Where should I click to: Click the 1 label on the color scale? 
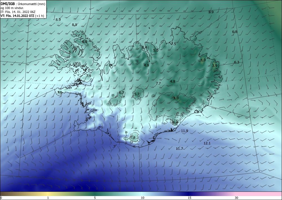click(x=48, y=198)
